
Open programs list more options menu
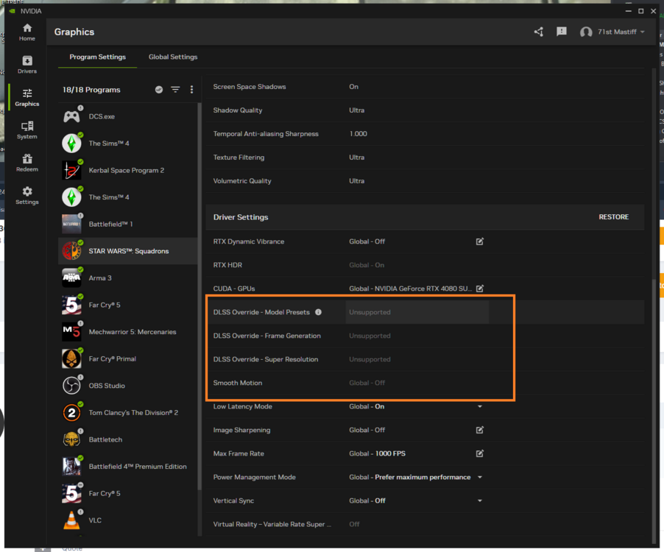(192, 89)
